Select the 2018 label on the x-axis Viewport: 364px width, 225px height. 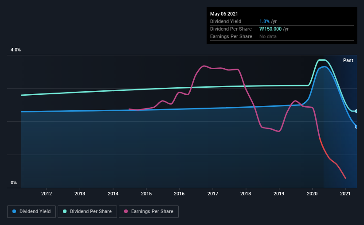[246, 194]
